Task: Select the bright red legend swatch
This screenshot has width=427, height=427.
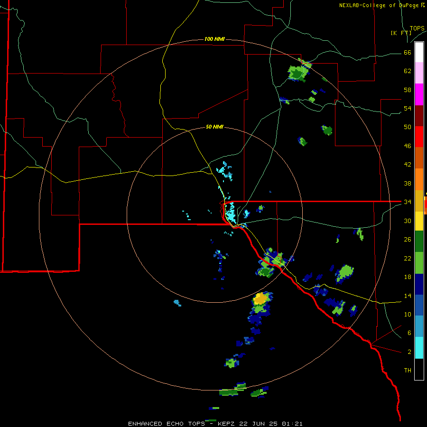Action: [x=419, y=137]
